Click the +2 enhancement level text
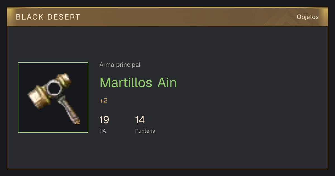 click(x=103, y=101)
